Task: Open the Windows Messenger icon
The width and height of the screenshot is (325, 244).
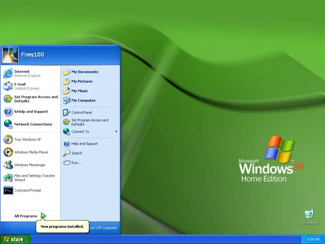Action: [8, 165]
